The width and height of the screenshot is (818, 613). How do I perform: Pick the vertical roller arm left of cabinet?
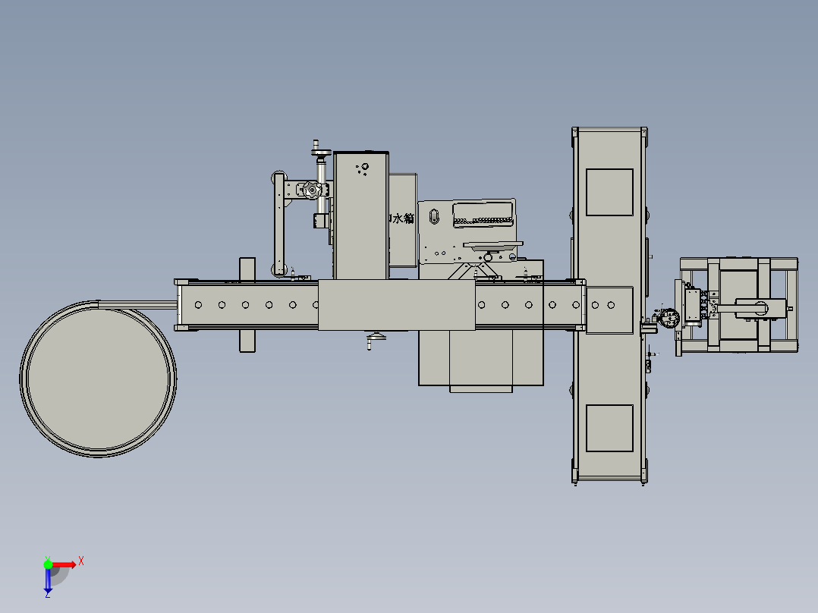tap(279, 224)
